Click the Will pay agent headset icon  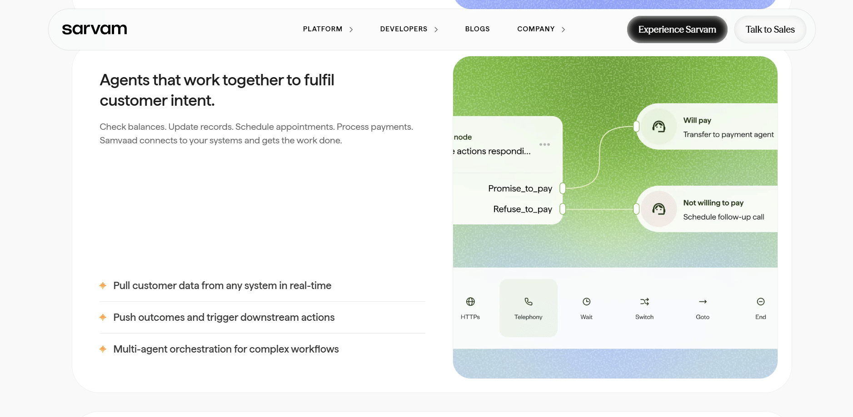(x=658, y=127)
